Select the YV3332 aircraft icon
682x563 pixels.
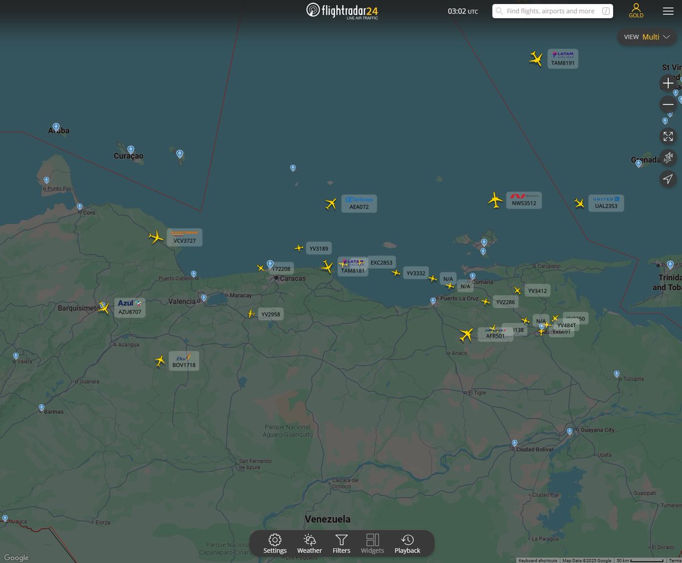tap(396, 273)
